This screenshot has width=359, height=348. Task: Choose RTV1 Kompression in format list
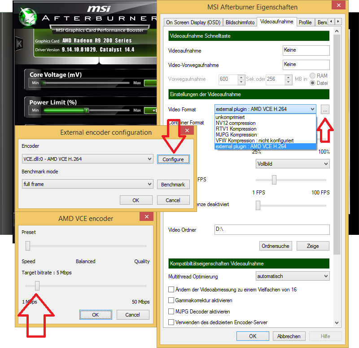tap(265, 129)
